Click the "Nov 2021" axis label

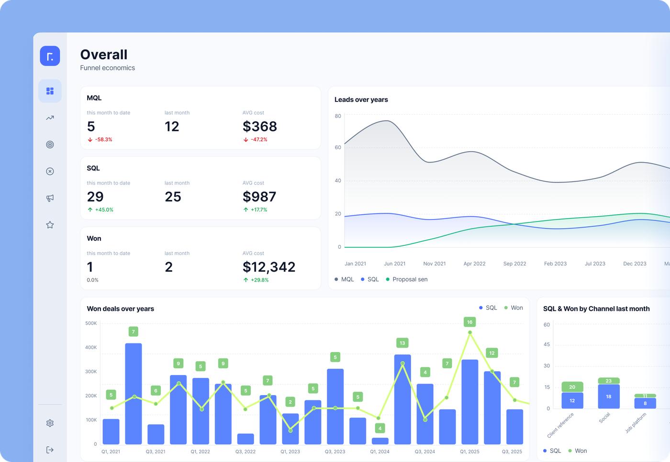[x=435, y=264]
